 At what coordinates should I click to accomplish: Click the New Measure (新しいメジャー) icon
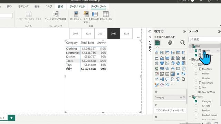click(x=76, y=14)
